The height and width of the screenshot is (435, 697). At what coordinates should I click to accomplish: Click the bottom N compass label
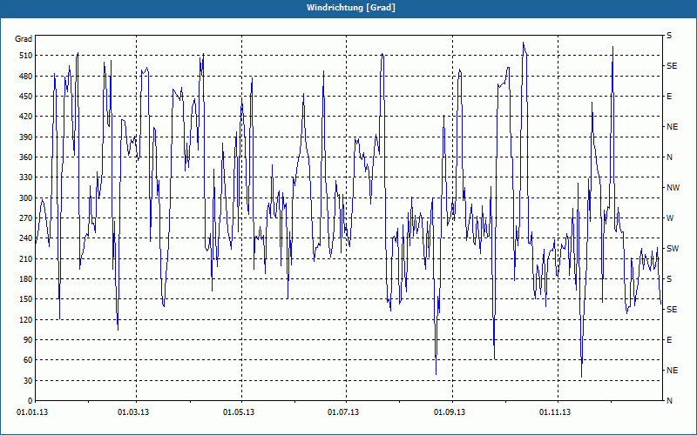670,401
